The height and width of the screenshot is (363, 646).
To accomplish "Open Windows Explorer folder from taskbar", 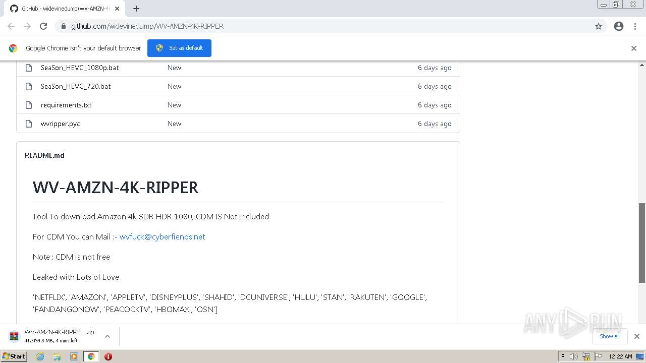I will (x=57, y=356).
